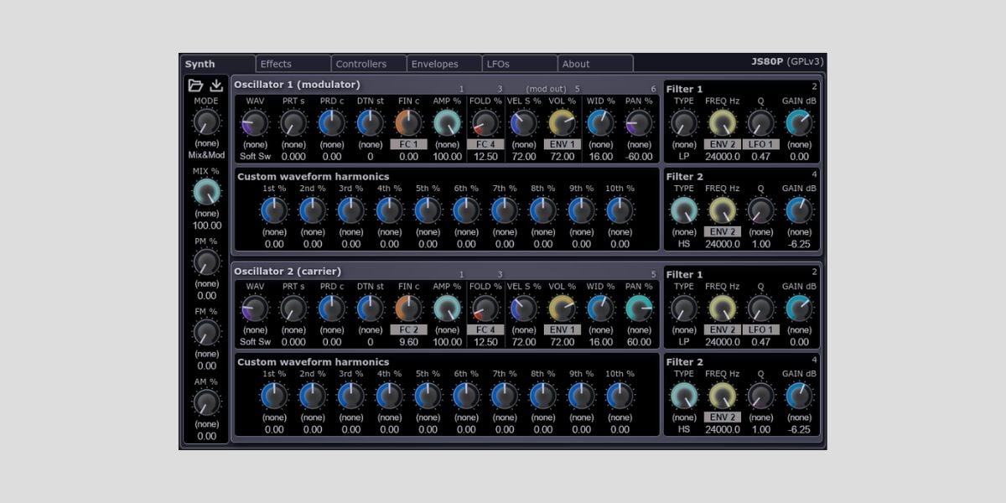
Task: Click Oscillator 2 PAN % knob
Action: 639,309
